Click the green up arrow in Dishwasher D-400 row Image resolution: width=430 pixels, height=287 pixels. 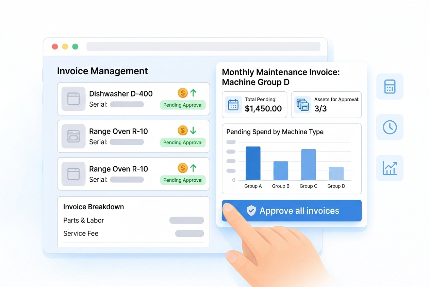[193, 93]
